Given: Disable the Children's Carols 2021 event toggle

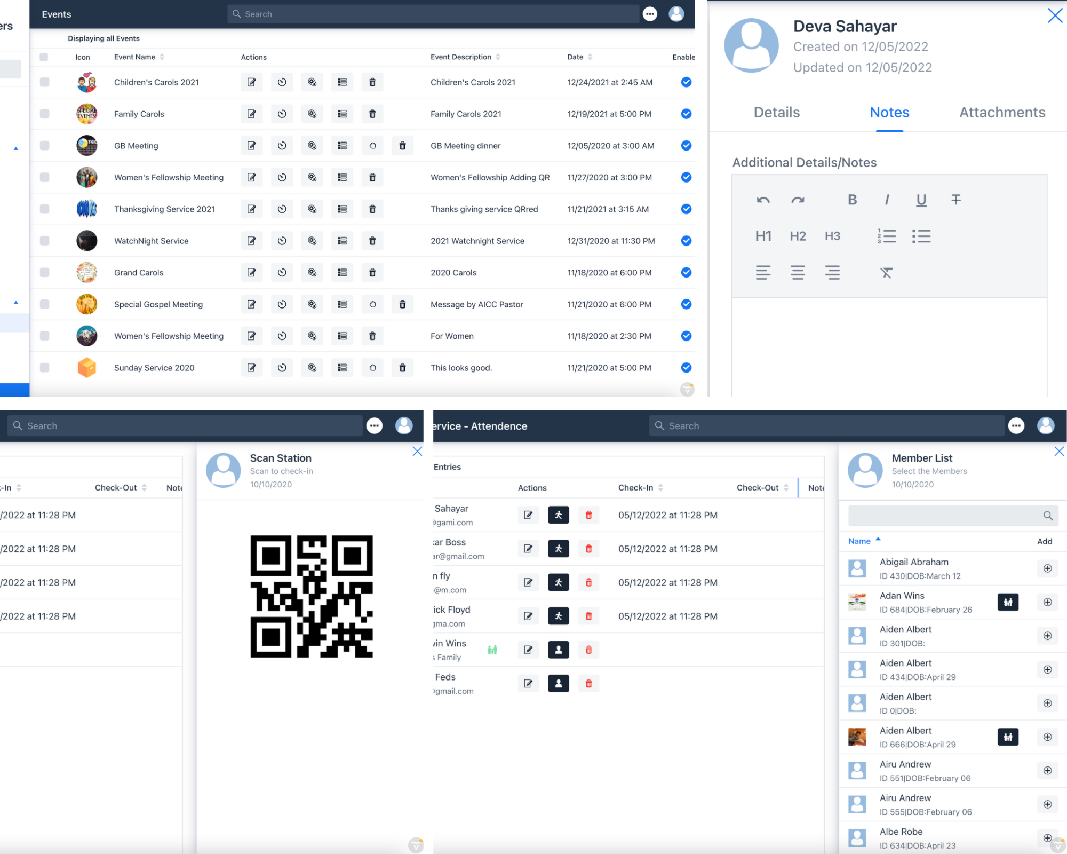Looking at the screenshot, I should [687, 82].
